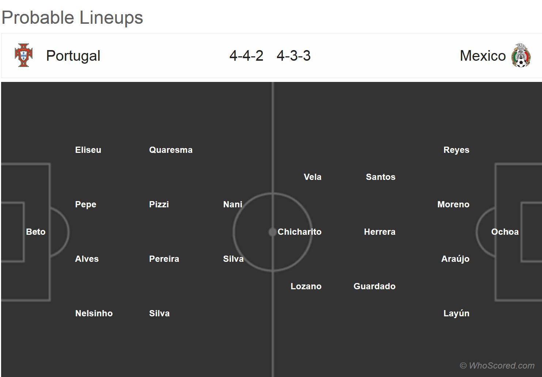Image resolution: width=542 pixels, height=377 pixels.
Task: Click the Mexico team crest icon
Action: (x=520, y=56)
